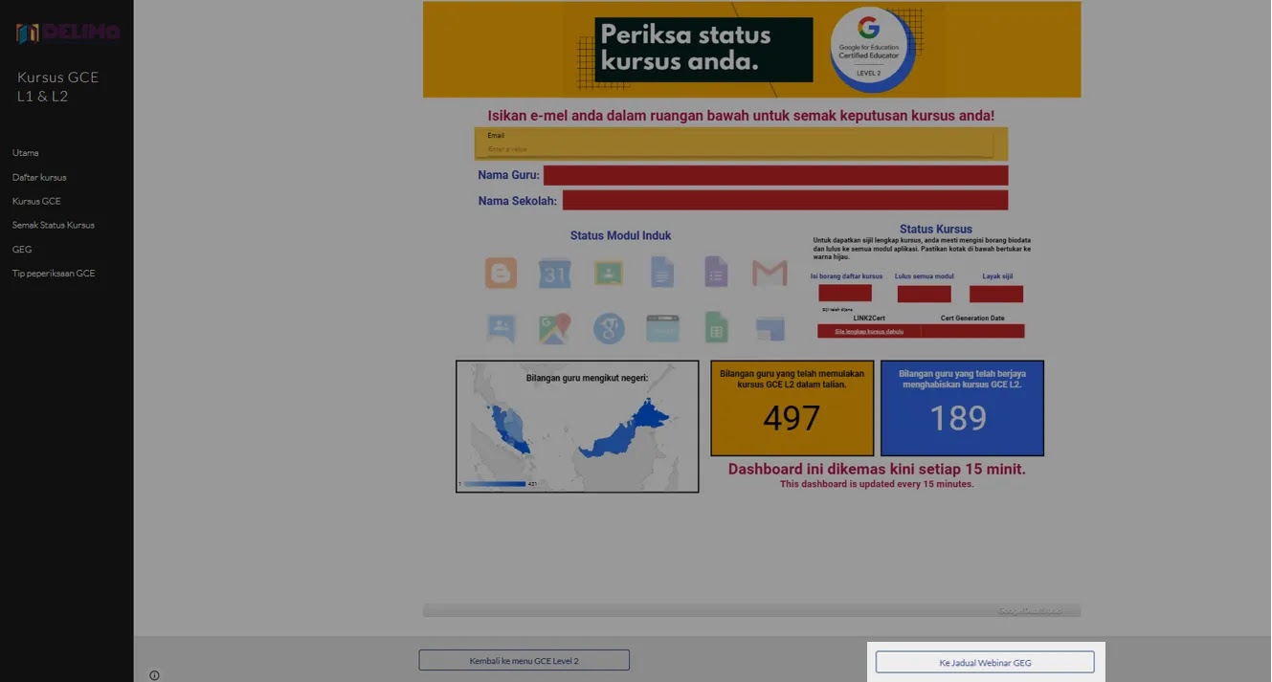
Task: Open Tip peperiksaan GCE menu item
Action: 54,274
